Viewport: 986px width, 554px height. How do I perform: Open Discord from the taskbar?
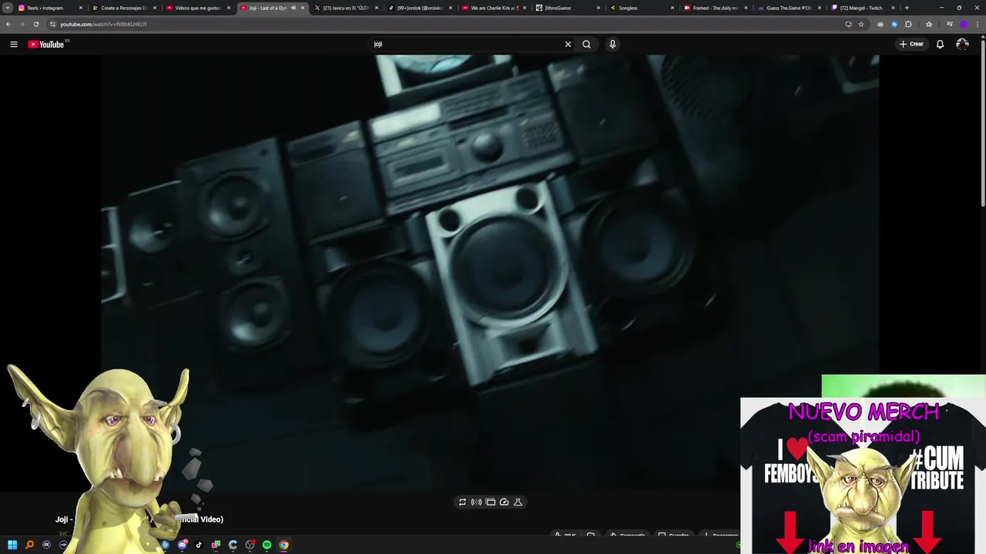pyautogui.click(x=182, y=545)
